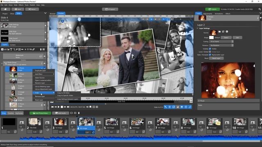Click the green Add Photo/Video button
Image resolution: width=262 pixels, height=147 pixels.
pos(40,113)
